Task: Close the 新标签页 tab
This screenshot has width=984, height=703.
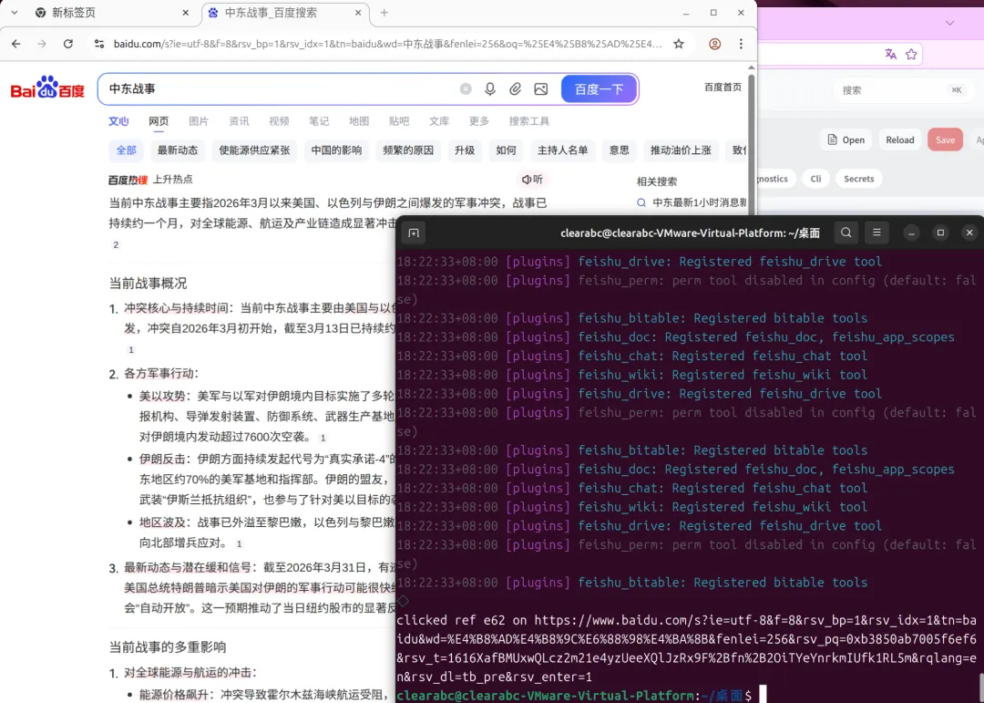Action: coord(186,13)
